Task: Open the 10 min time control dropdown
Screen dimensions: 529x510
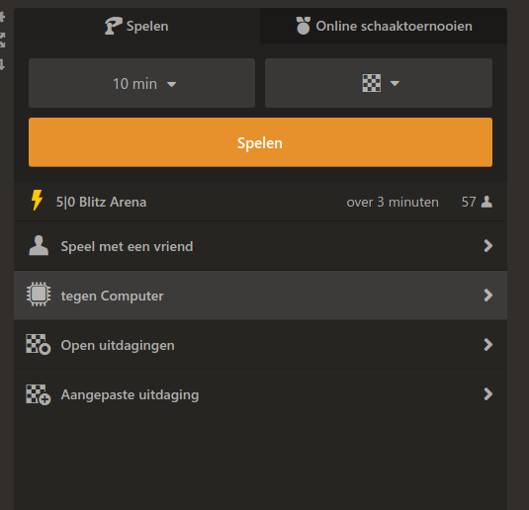Action: pos(141,83)
